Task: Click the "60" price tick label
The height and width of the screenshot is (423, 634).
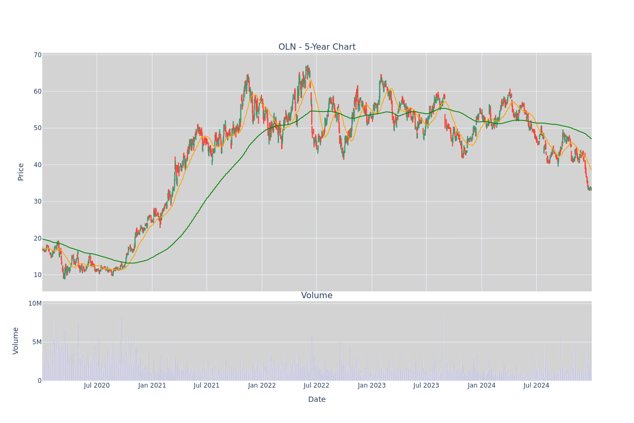Action: [38, 91]
